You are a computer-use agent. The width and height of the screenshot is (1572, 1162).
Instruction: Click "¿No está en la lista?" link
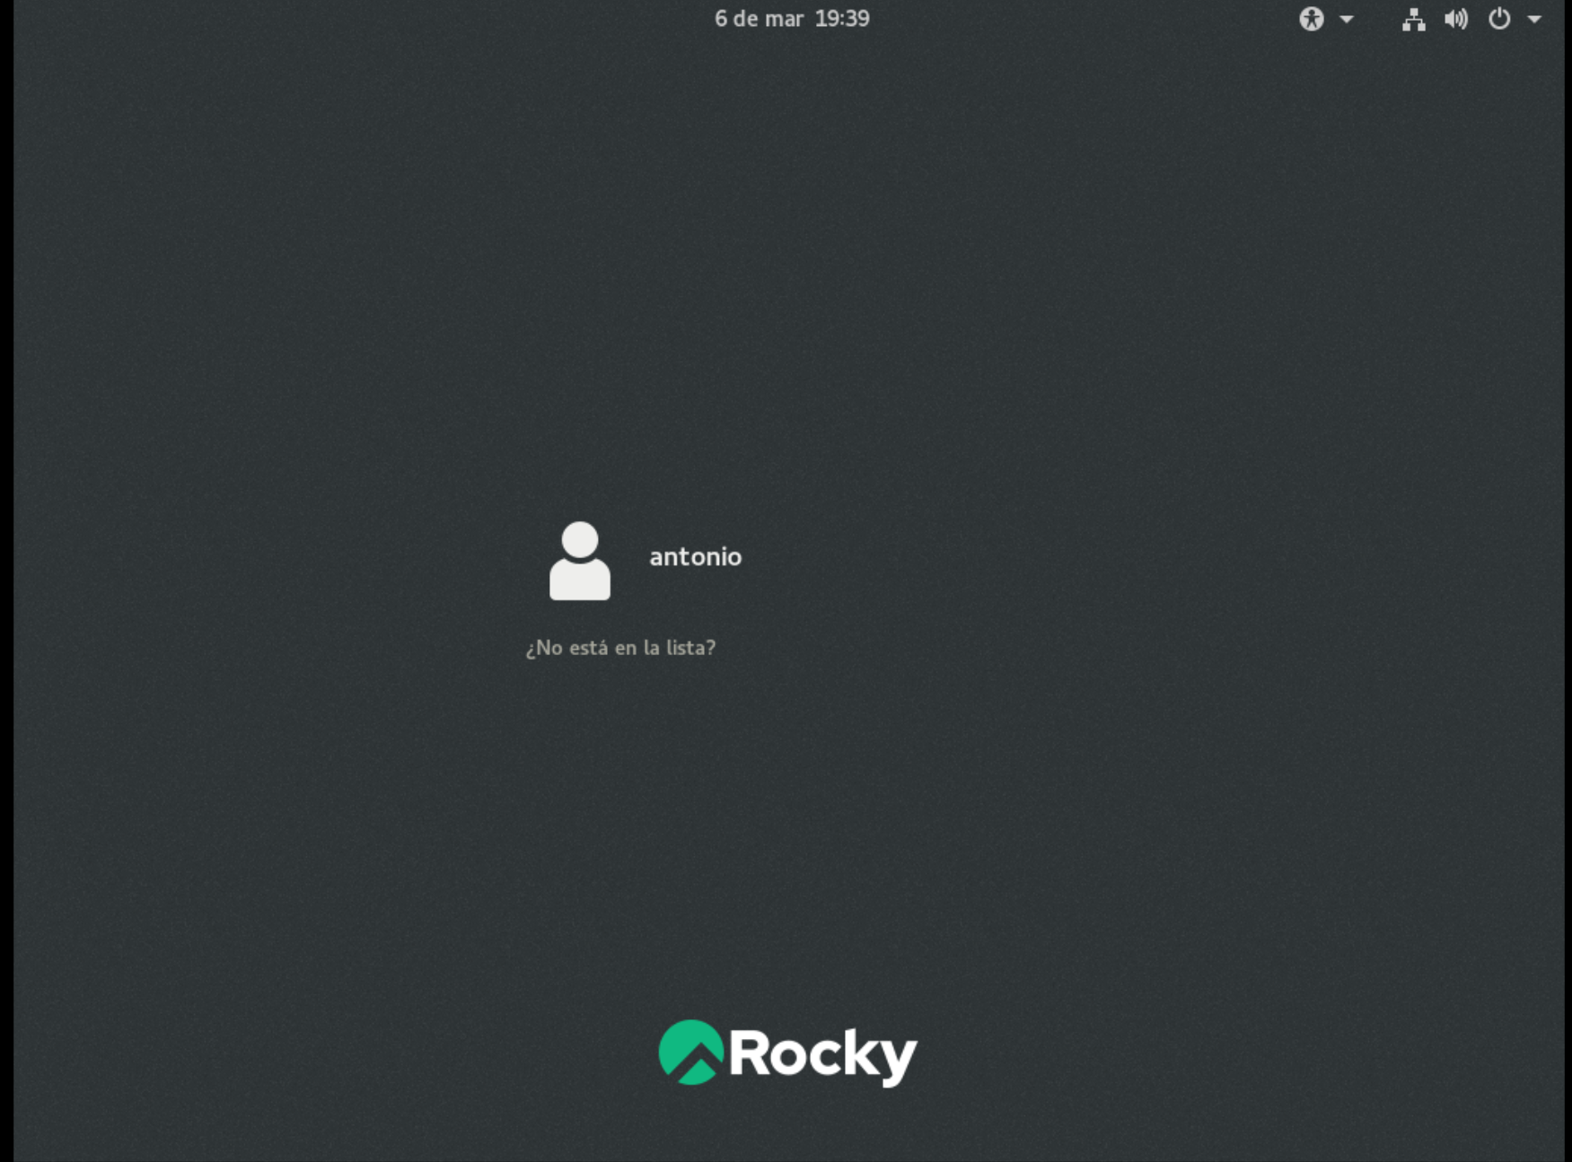pos(620,648)
